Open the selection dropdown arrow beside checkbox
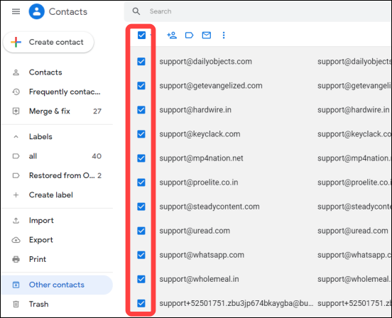This screenshot has height=318, width=392. 151,35
